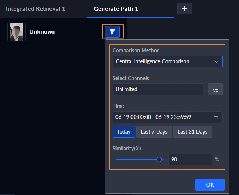Click the plus icon to add tab
The width and height of the screenshot is (239, 195).
pyautogui.click(x=184, y=8)
